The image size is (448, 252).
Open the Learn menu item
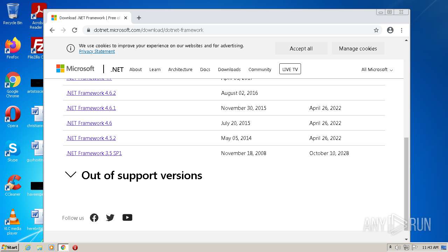tap(155, 69)
